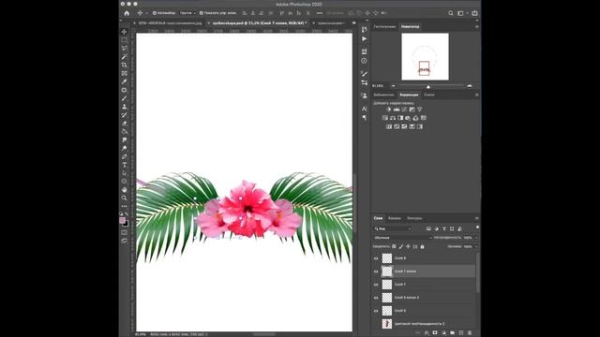Hide the Слой 7 layer

coord(376,285)
